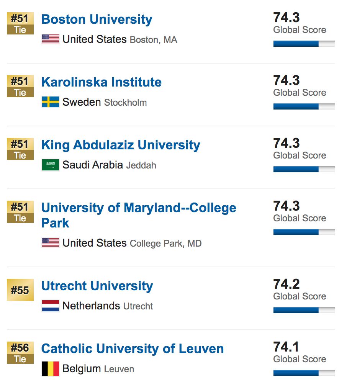
Task: Click Boston University's global score bar
Action: click(x=304, y=44)
